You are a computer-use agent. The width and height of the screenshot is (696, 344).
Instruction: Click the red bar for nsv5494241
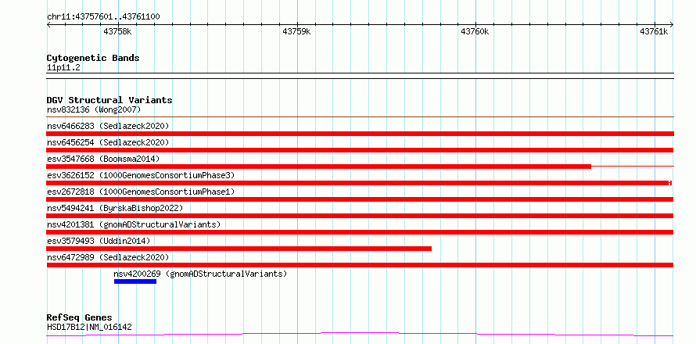360,216
